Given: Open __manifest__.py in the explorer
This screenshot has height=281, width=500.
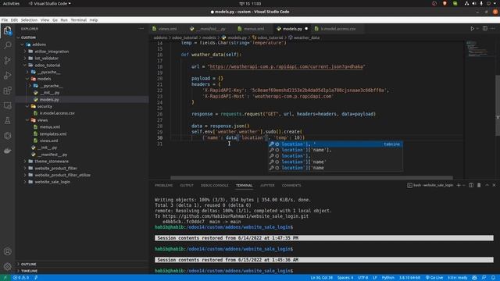Looking at the screenshot, I should click(53, 155).
